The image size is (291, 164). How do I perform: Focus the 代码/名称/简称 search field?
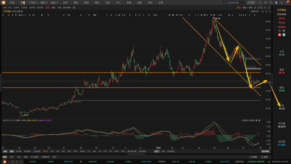click(234, 3)
